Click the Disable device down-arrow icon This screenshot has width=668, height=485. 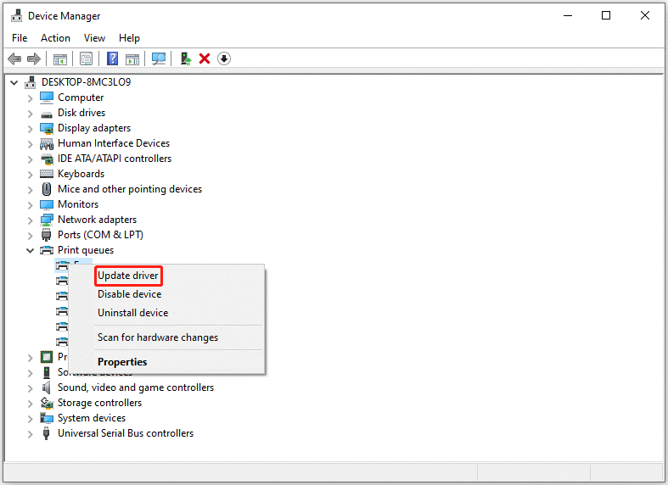tap(224, 59)
